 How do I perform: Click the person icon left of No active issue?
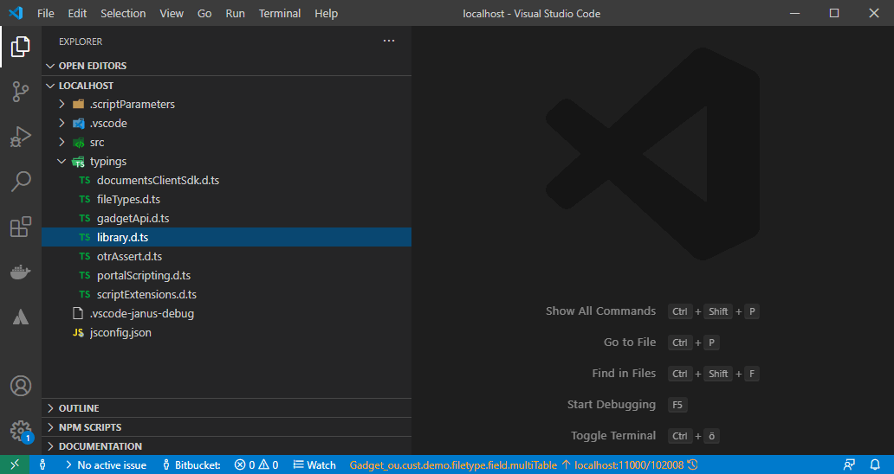click(x=42, y=464)
